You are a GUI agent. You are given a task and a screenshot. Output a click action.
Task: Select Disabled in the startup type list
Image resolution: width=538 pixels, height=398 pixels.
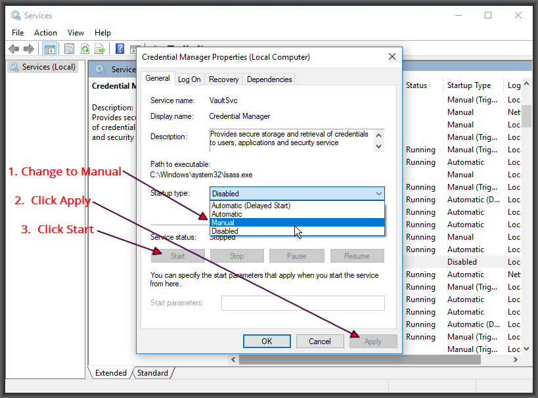tap(225, 231)
